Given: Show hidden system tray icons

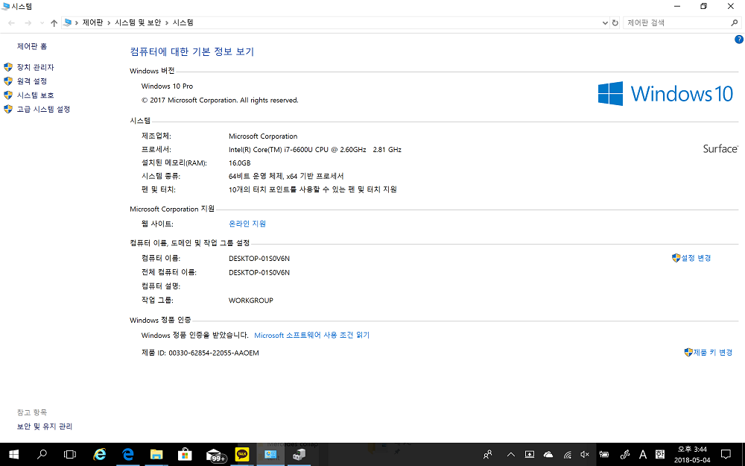Looking at the screenshot, I should click(510, 454).
